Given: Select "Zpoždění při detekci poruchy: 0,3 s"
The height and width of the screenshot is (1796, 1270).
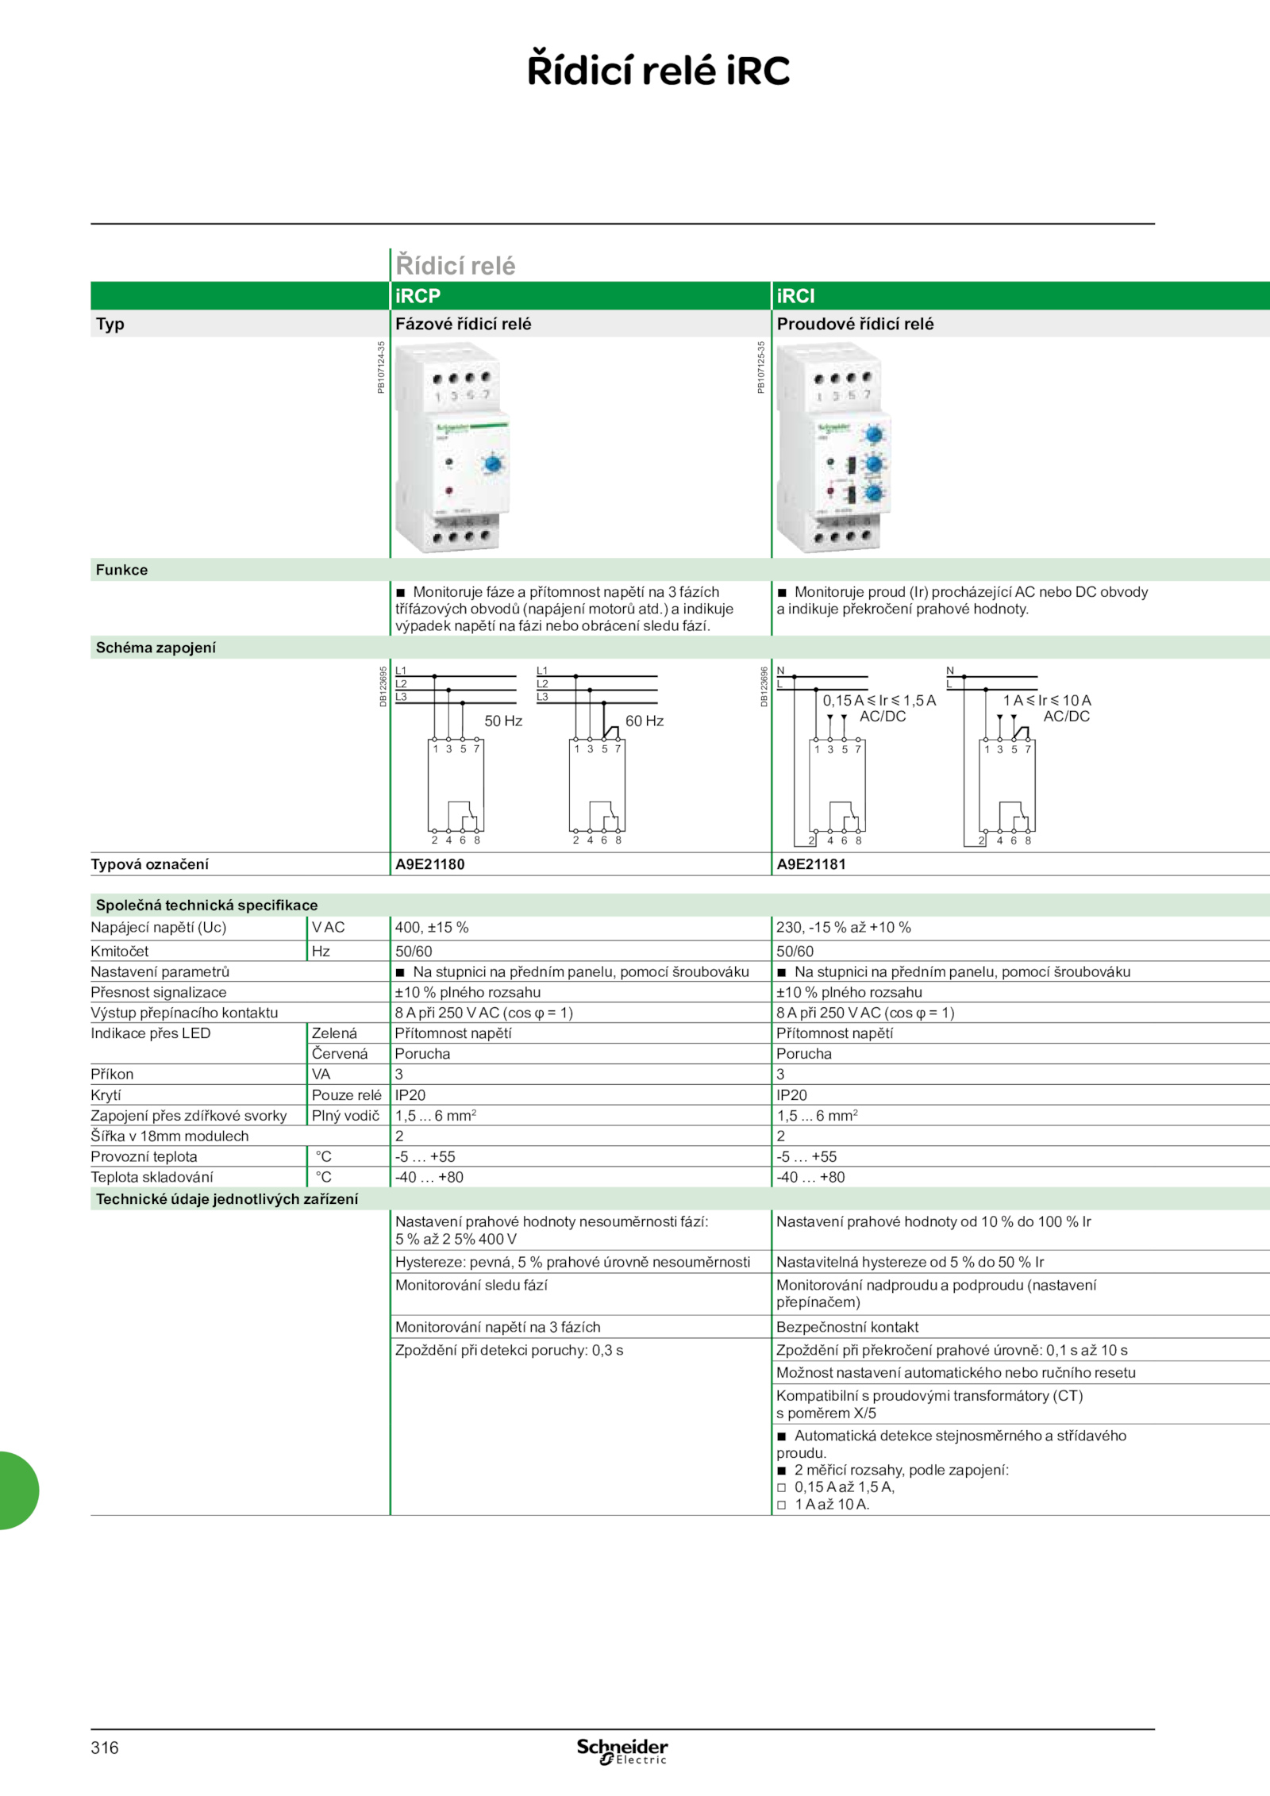Looking at the screenshot, I should pos(510,1350).
